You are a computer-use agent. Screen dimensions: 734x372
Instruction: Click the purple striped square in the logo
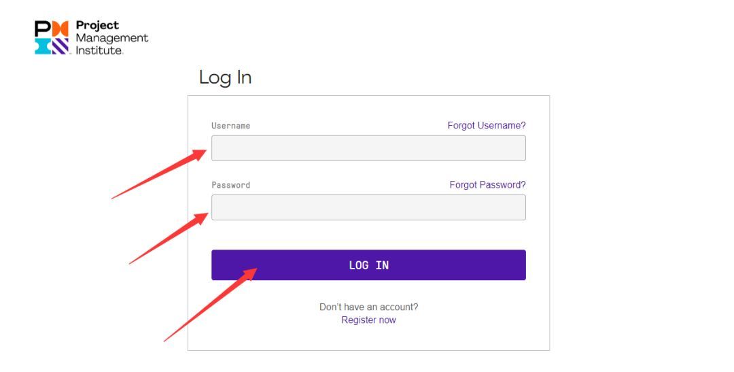(x=60, y=46)
